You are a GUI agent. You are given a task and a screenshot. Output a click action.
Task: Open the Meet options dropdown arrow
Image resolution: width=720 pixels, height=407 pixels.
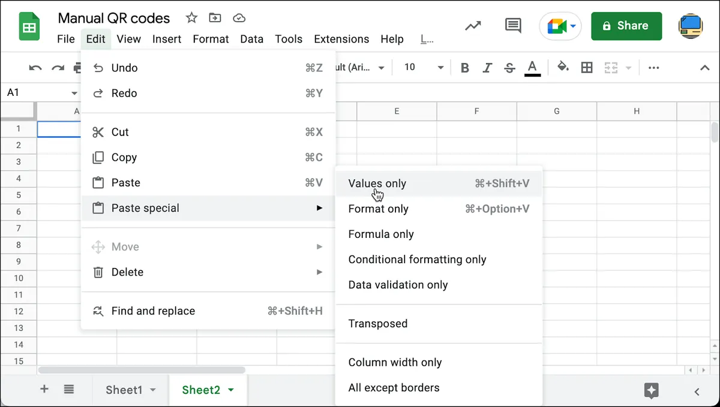pyautogui.click(x=573, y=26)
